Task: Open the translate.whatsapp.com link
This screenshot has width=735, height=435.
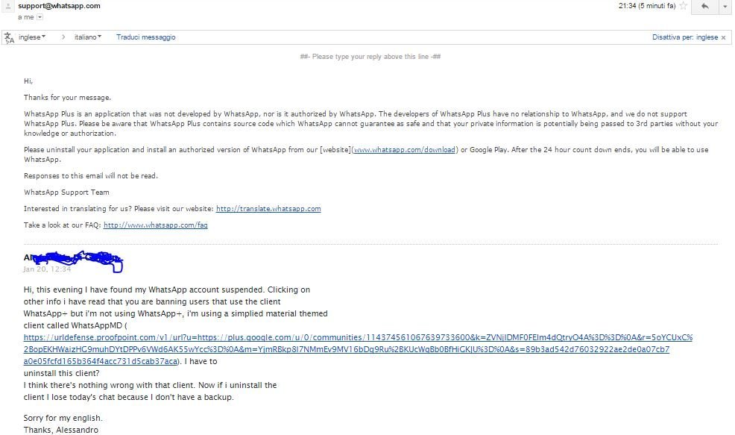Action: (x=268, y=209)
